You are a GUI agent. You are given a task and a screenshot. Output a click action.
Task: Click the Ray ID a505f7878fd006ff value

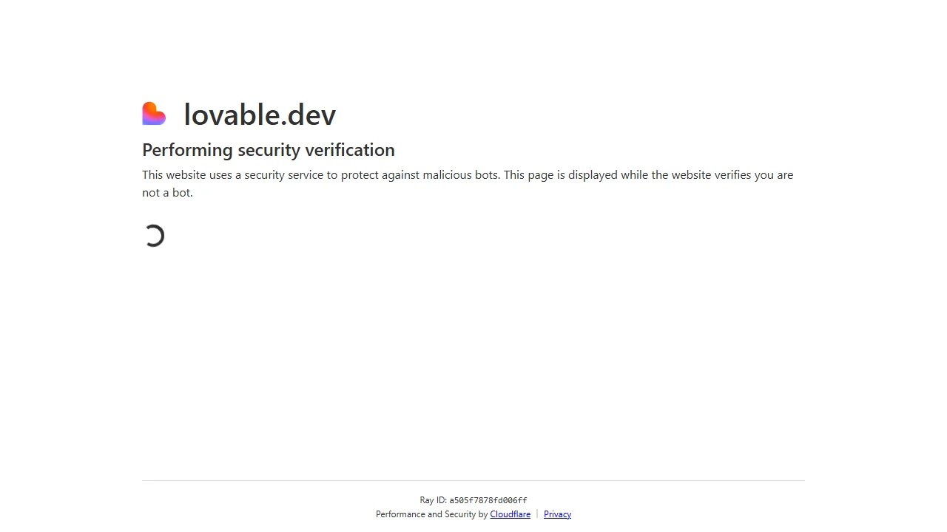[x=488, y=500]
